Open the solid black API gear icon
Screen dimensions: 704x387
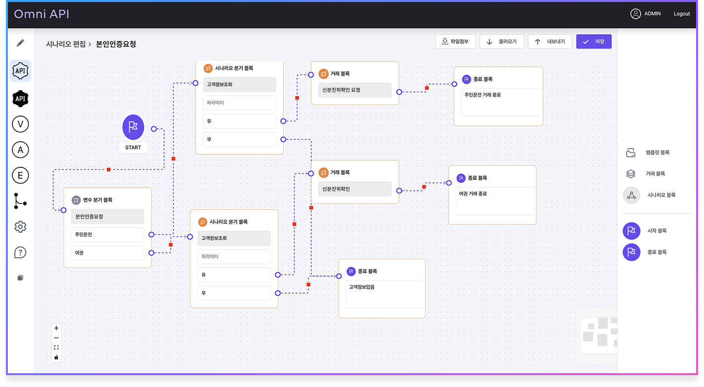point(20,98)
